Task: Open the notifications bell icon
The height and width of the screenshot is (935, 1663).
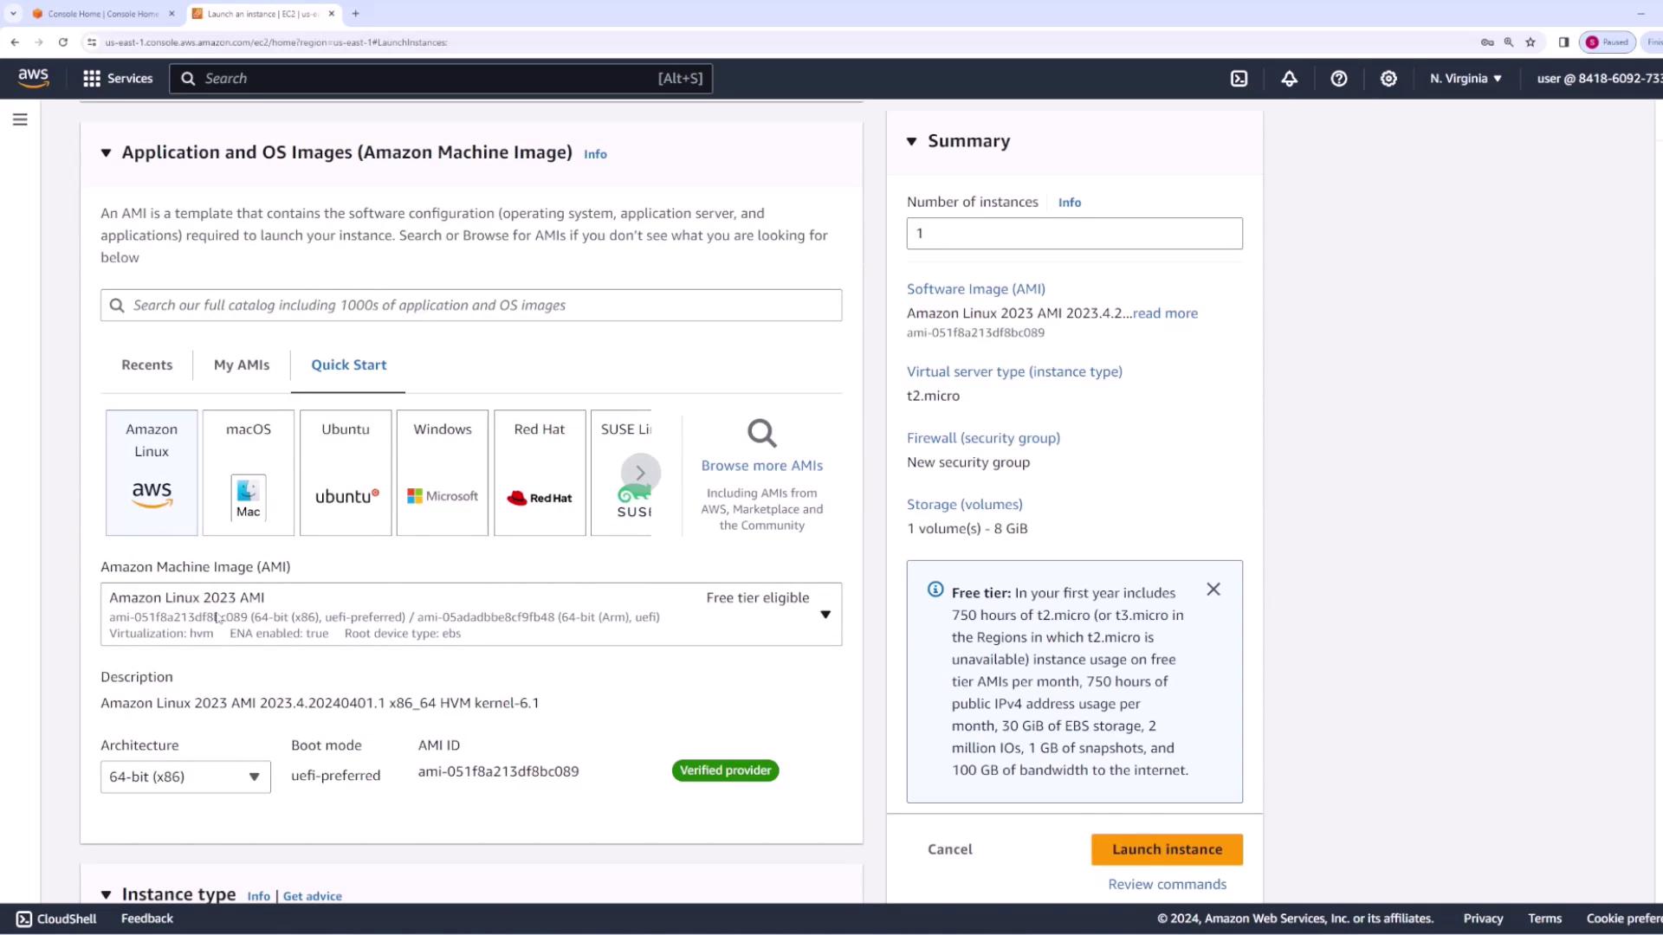Action: click(1289, 79)
